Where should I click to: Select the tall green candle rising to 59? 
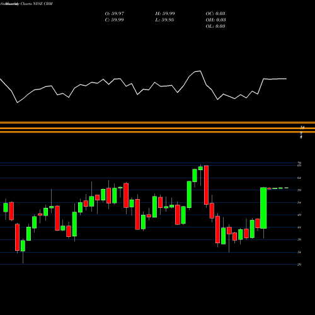tap(263, 208)
